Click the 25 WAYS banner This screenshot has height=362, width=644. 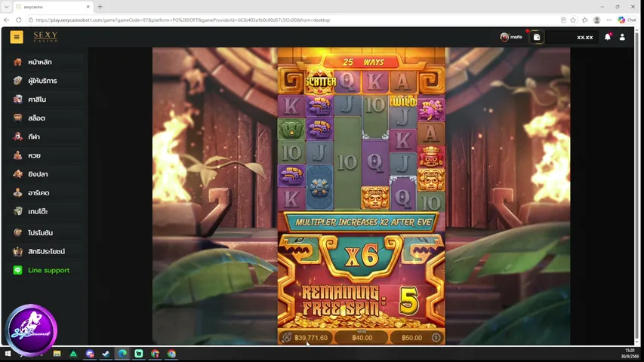(x=362, y=62)
